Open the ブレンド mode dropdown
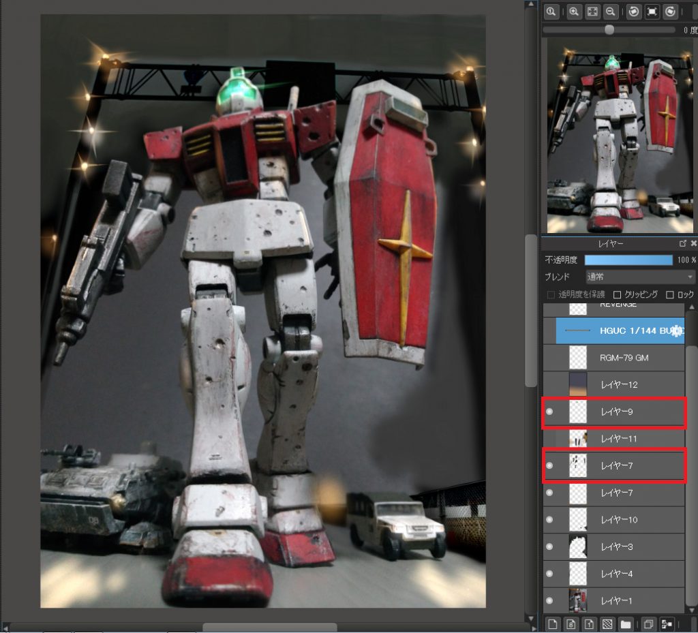The height and width of the screenshot is (633, 698). click(639, 277)
